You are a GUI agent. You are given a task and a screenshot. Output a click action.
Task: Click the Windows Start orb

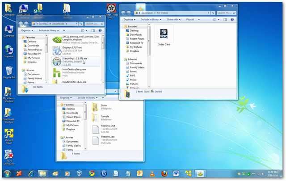point(7,173)
